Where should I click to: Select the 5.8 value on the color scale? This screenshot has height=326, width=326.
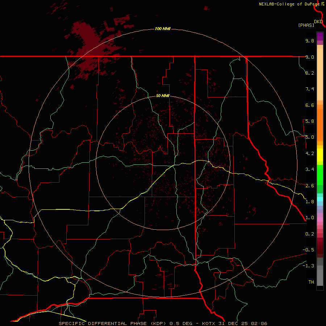pyautogui.click(x=310, y=121)
